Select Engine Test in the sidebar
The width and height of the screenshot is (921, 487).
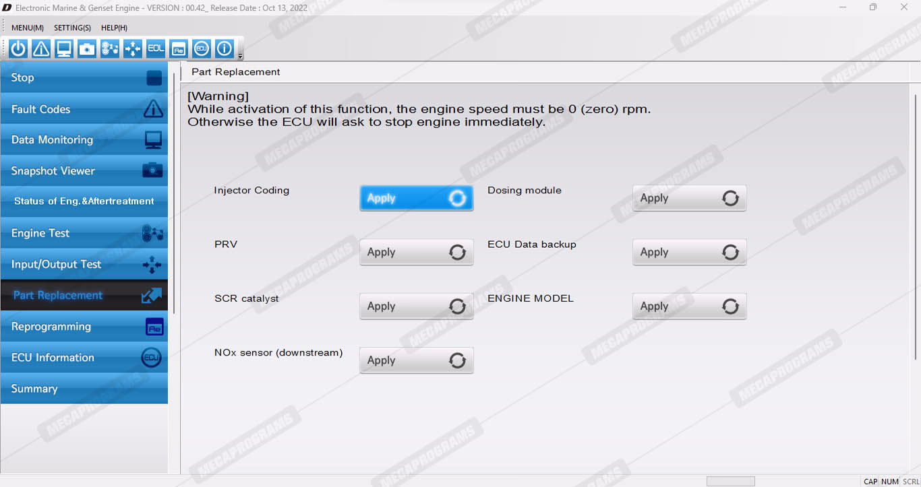(x=84, y=233)
